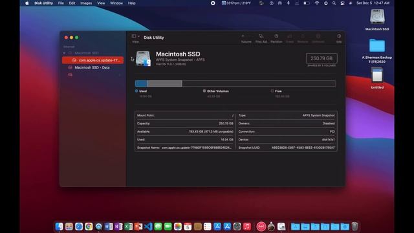
Task: Select Macintosh SSD container in sidebar
Action: click(x=87, y=53)
